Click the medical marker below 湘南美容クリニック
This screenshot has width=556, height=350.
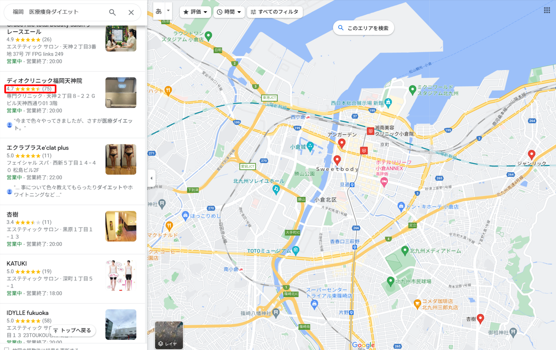(x=364, y=151)
